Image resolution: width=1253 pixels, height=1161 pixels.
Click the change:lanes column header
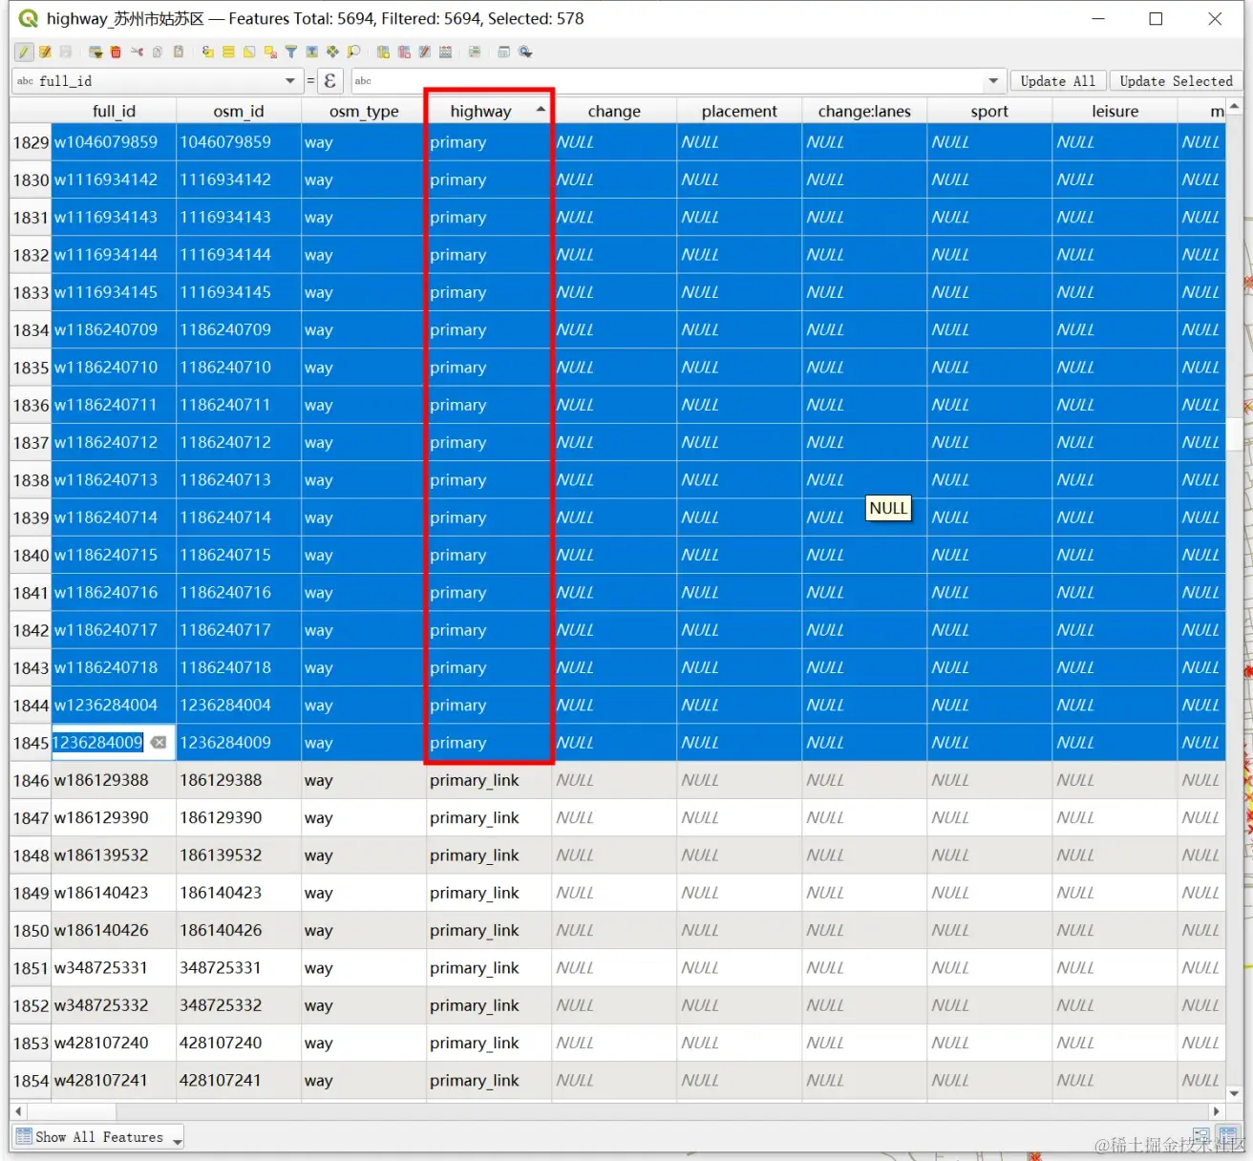(864, 111)
